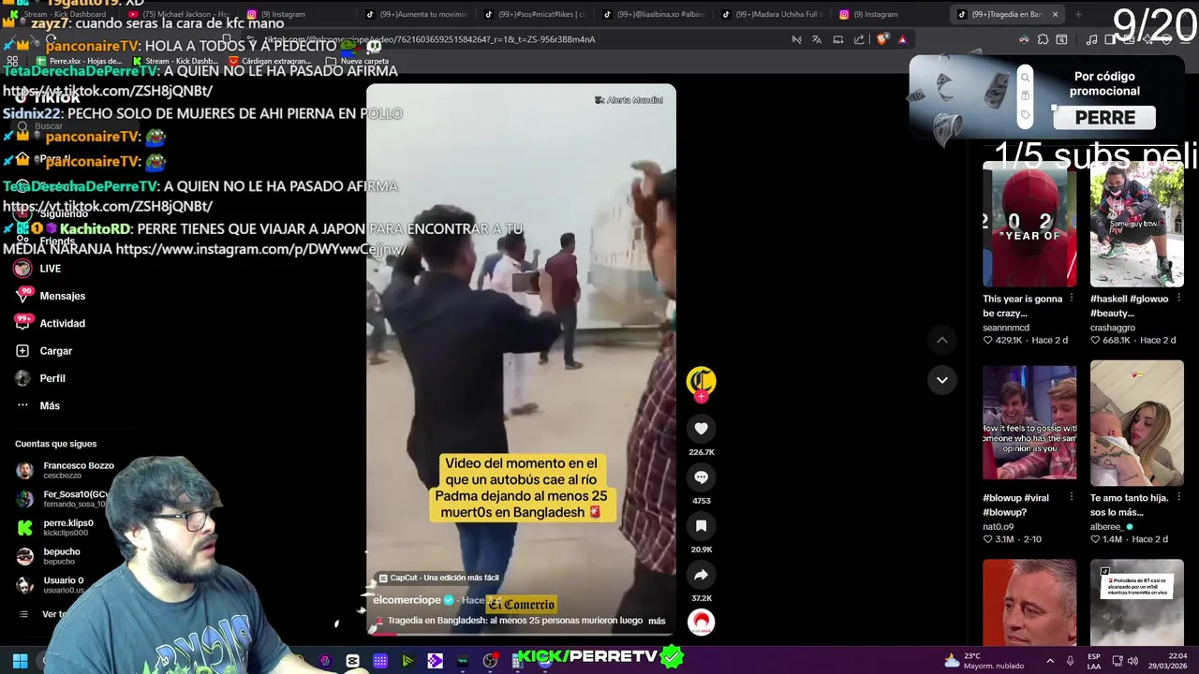Click the taskbar microphone tray icon

[x=1070, y=661]
